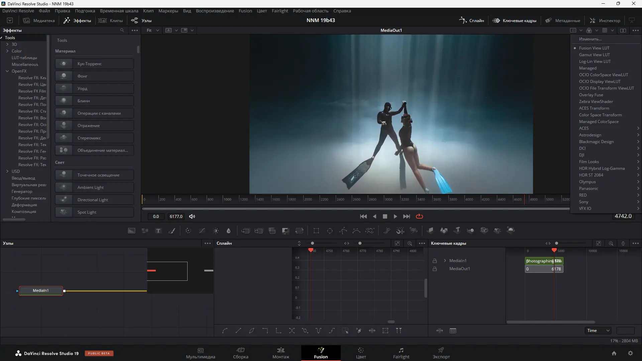This screenshot has width=642, height=361.
Task: Expand the USD tools category
Action: 7,171
